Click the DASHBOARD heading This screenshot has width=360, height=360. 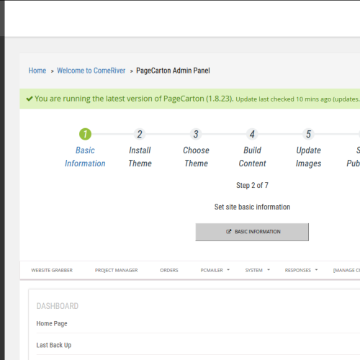(x=58, y=306)
